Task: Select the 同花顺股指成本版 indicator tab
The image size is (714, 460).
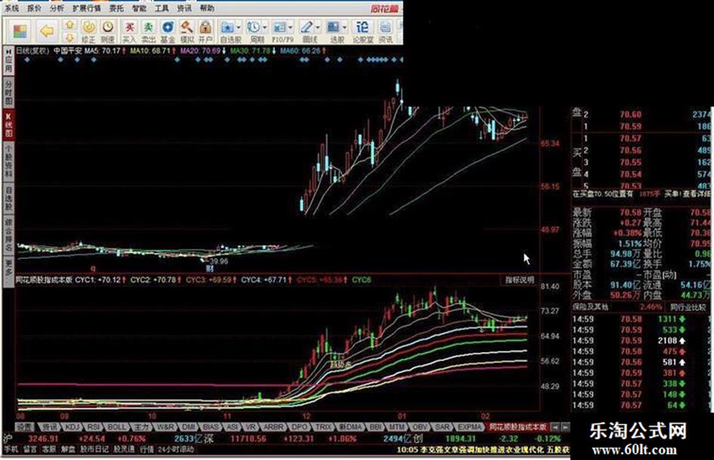Action: (518, 428)
